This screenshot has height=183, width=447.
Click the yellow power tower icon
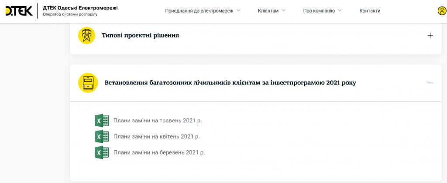point(86,35)
